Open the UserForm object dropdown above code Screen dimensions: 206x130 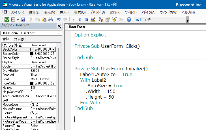pyautogui.click(x=137, y=27)
